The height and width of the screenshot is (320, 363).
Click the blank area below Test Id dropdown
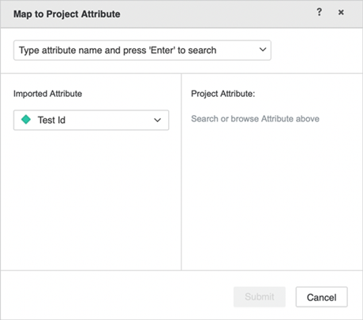pyautogui.click(x=91, y=199)
